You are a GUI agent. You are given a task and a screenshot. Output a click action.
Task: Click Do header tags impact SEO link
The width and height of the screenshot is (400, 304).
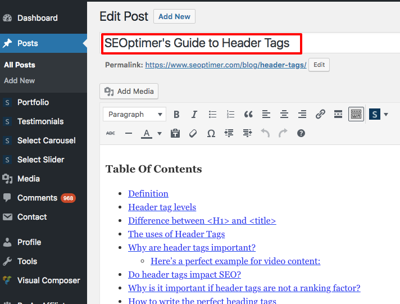[184, 275]
